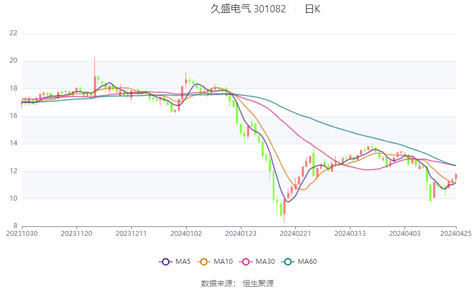This screenshot has height=289, width=475.
Task: Toggle the MA5 series via its text label
Action: coord(183,262)
